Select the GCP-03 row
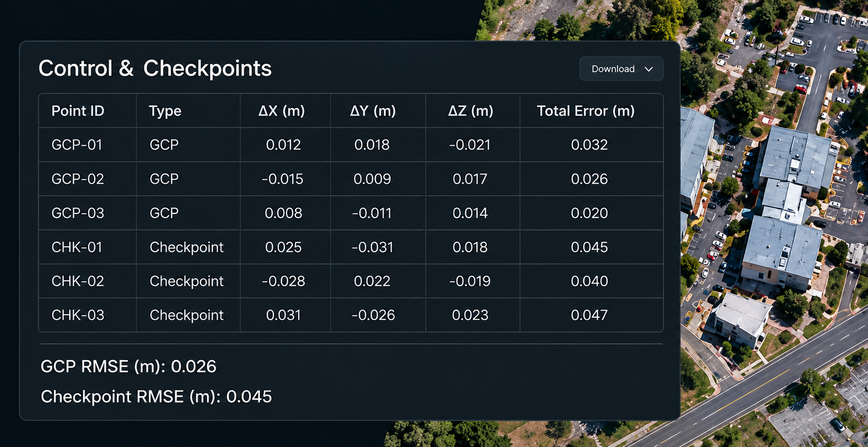 coord(351,213)
